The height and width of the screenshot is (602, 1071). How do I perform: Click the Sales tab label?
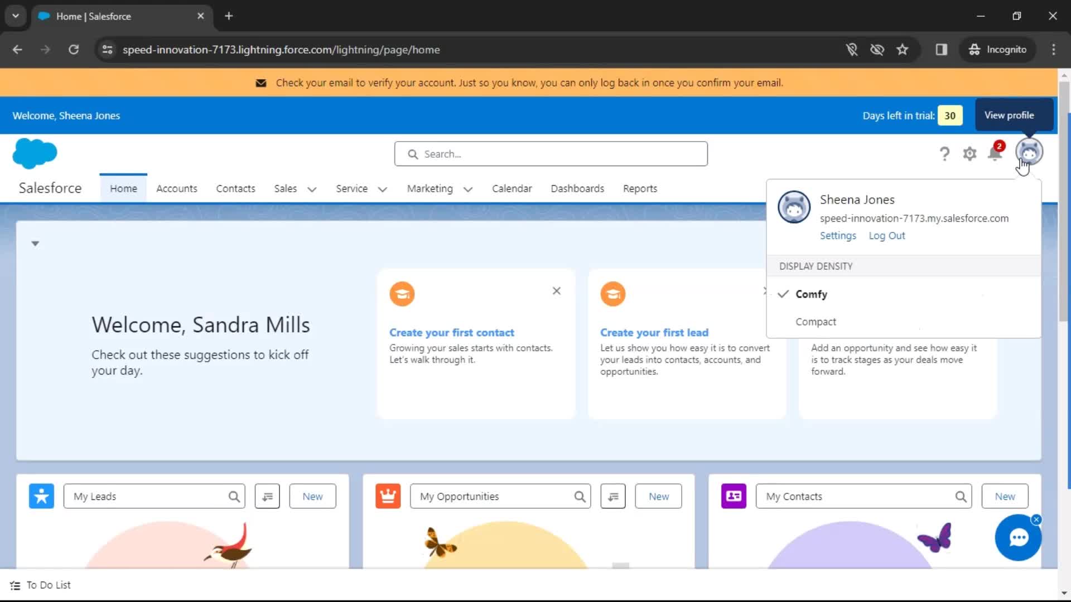point(285,188)
